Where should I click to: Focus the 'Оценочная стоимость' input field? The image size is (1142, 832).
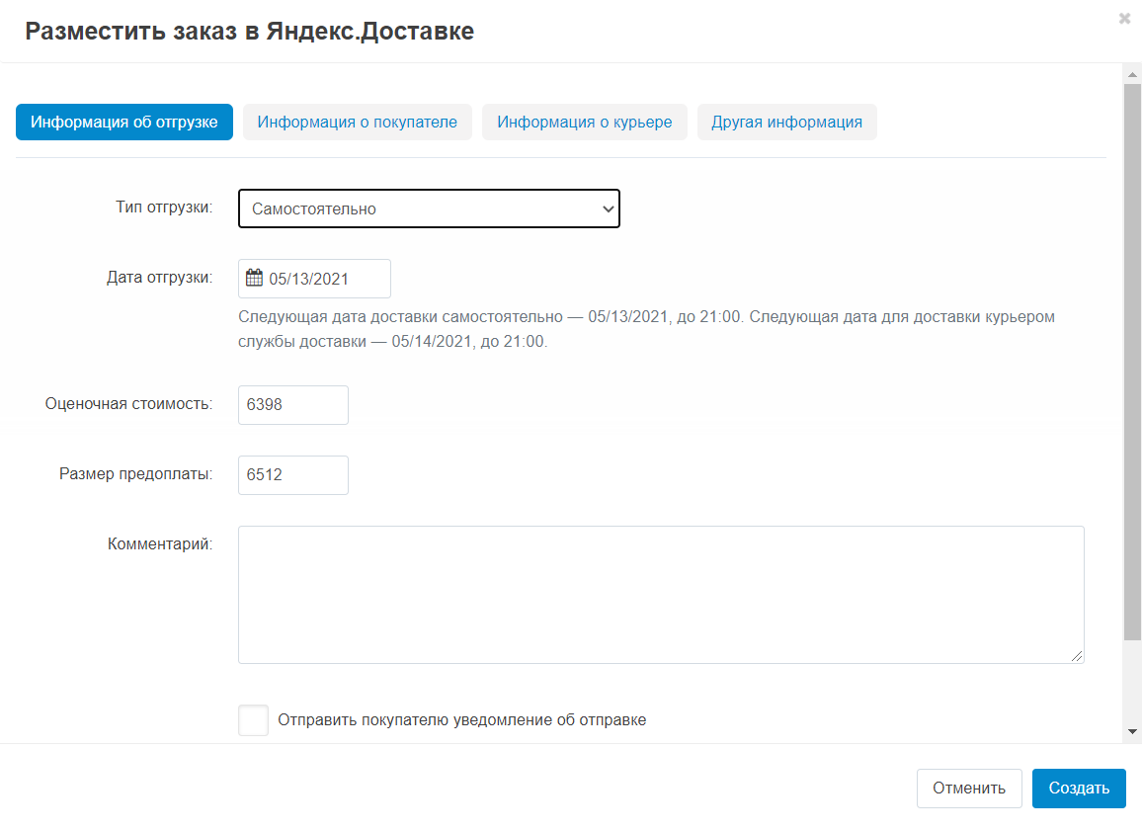coord(293,405)
